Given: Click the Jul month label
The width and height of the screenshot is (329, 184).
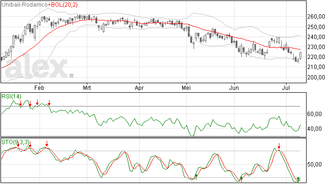Looking at the screenshot, I should 286,87.
